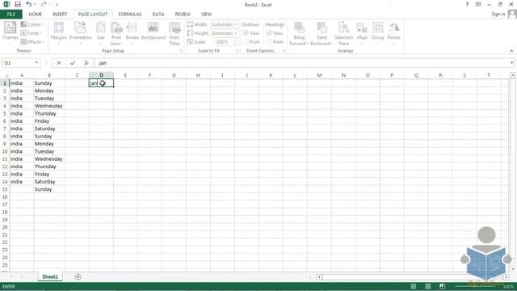
Task: Toggle Headings Print checkbox
Action: [x=269, y=42]
